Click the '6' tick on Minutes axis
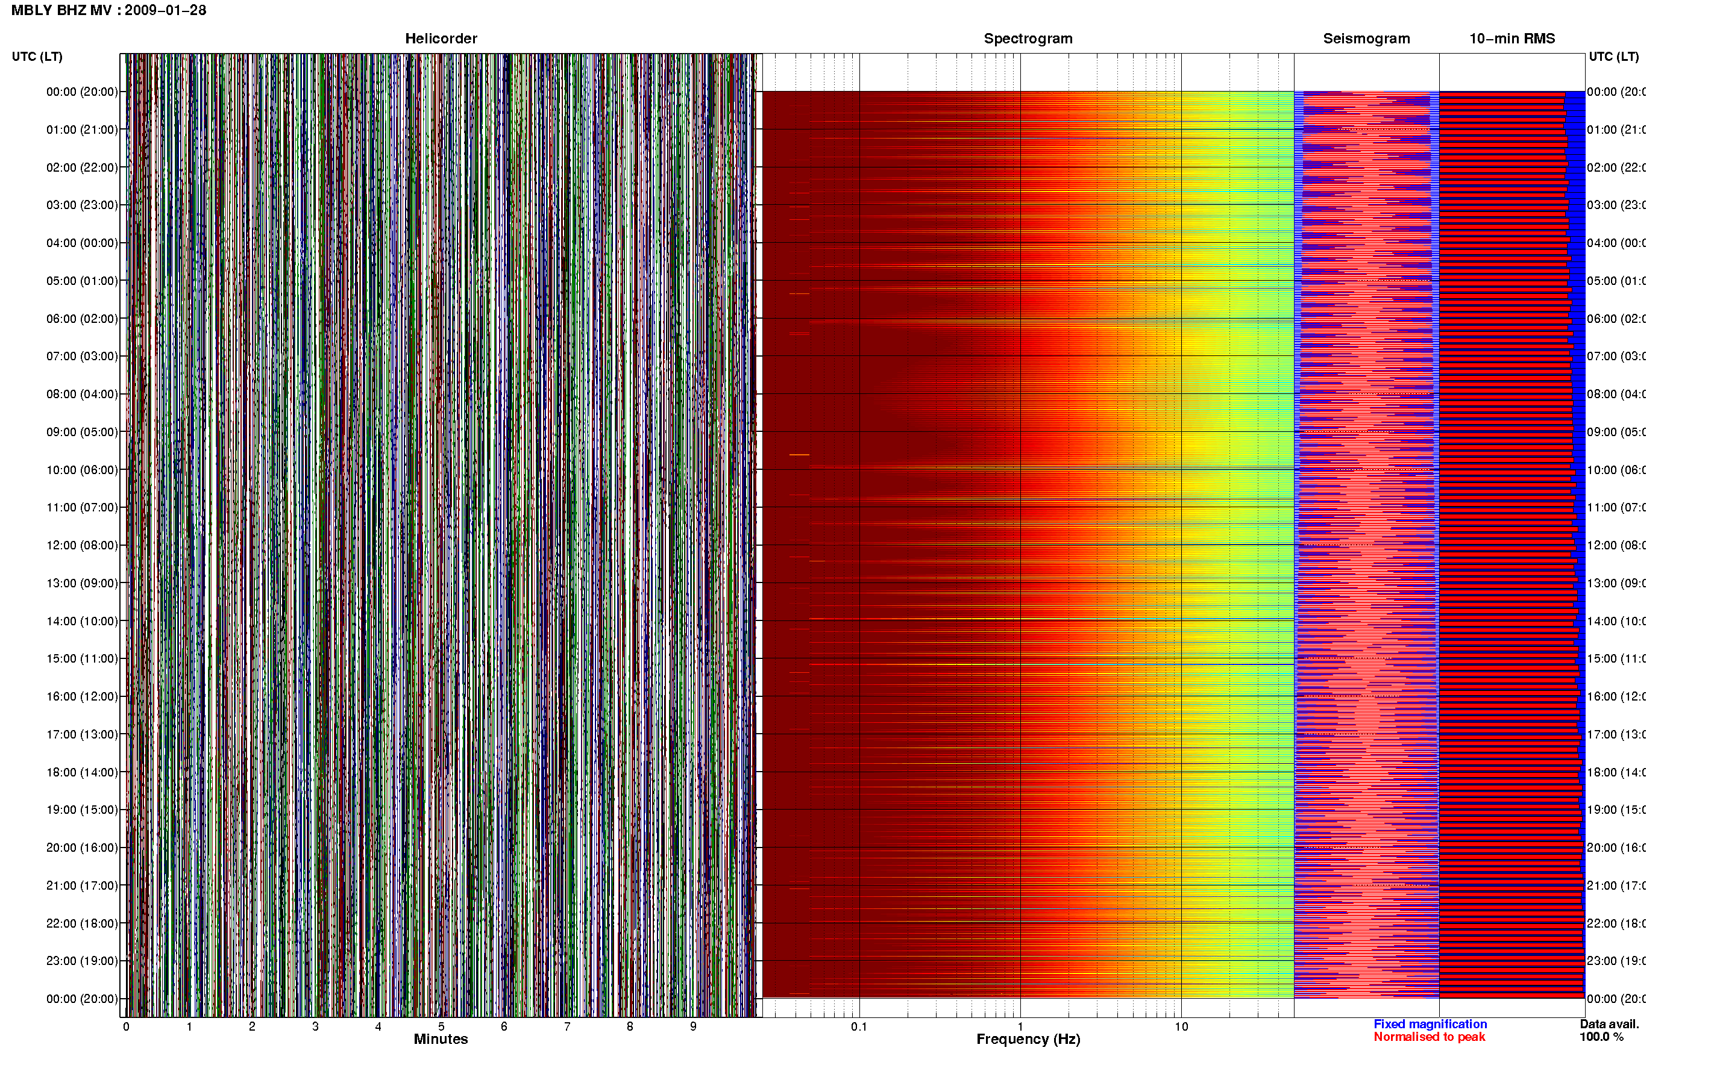The height and width of the screenshot is (1071, 1714). pyautogui.click(x=504, y=1027)
